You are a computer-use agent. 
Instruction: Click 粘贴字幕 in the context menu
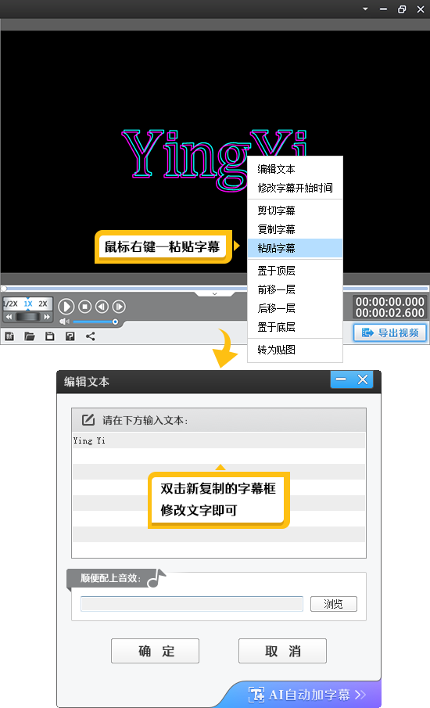click(x=295, y=248)
